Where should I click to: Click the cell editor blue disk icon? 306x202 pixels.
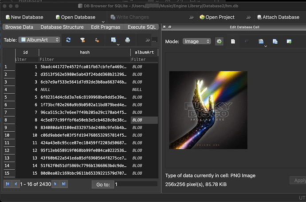(x=261, y=41)
